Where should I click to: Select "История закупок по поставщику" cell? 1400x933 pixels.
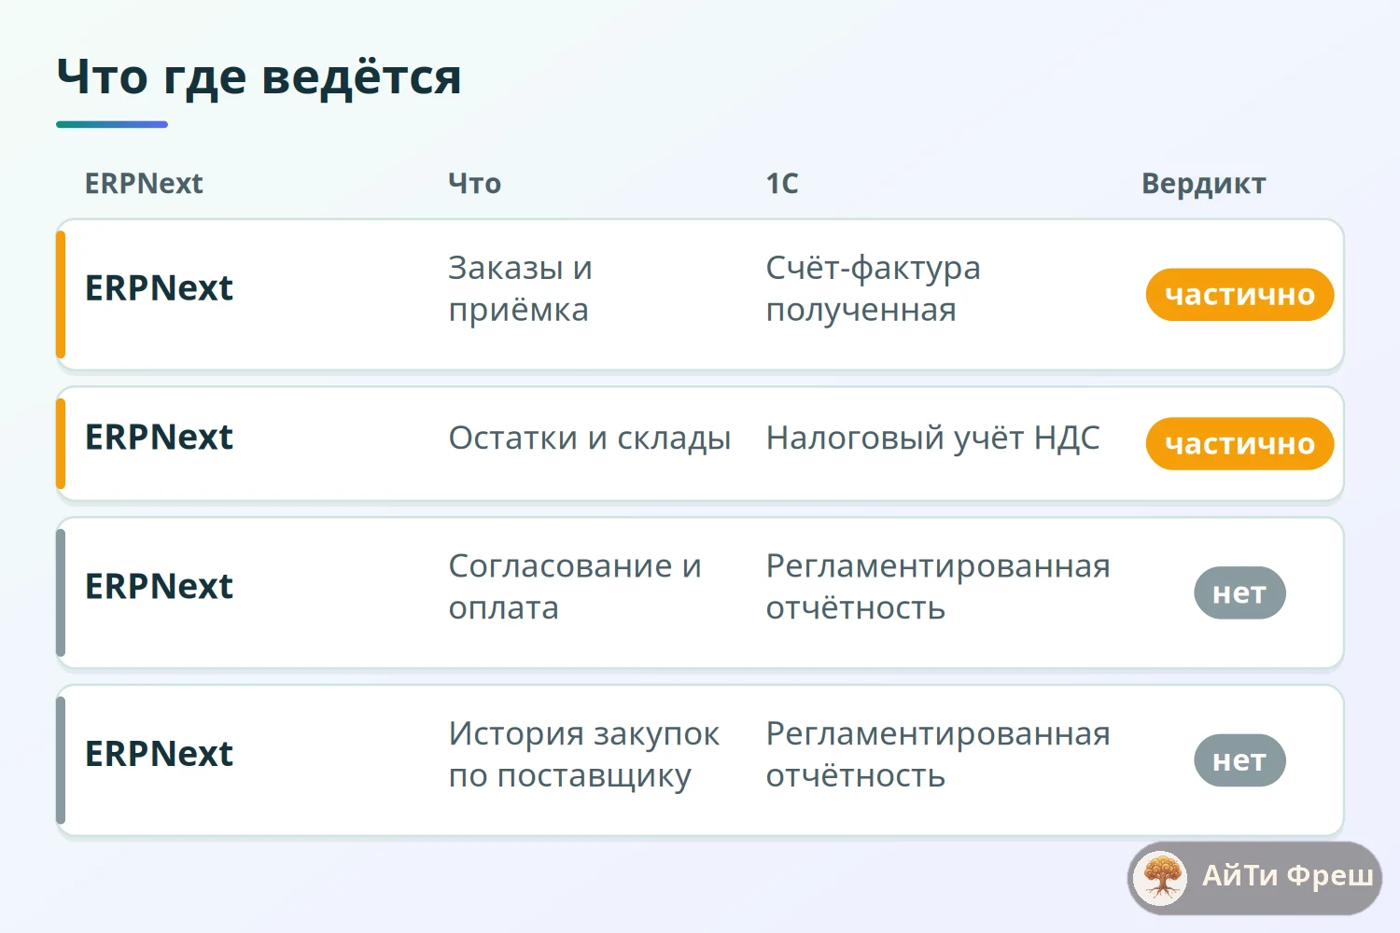click(584, 755)
